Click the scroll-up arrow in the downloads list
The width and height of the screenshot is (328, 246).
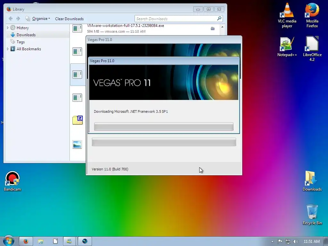point(222,27)
